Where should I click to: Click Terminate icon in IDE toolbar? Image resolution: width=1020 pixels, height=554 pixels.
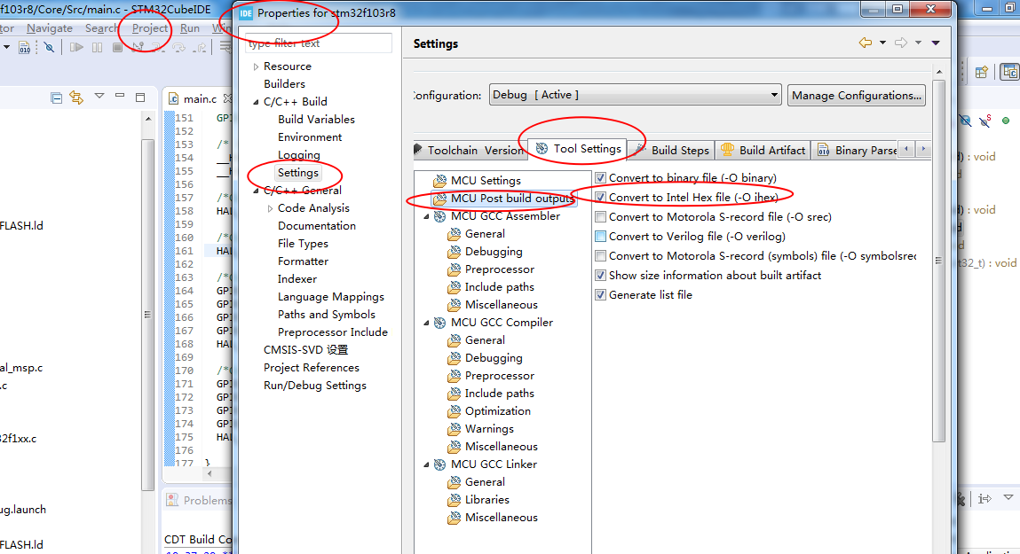[x=118, y=47]
